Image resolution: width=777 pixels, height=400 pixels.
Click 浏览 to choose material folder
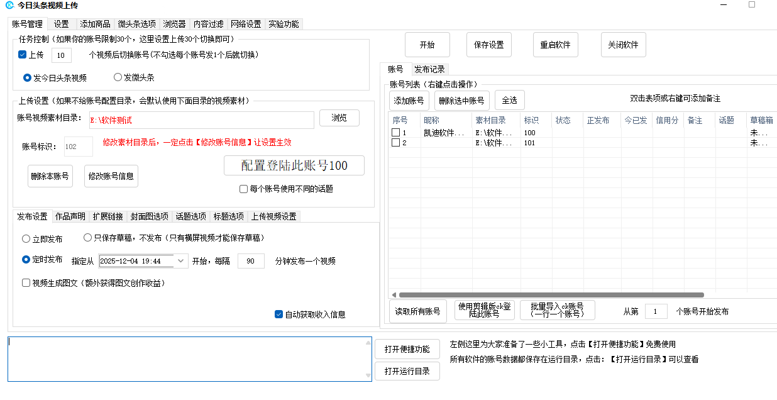point(339,118)
